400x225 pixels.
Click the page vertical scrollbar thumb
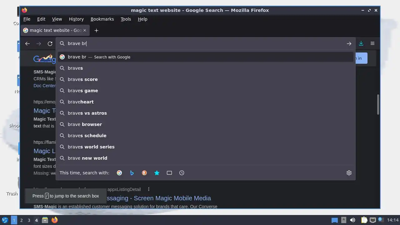tap(378, 104)
